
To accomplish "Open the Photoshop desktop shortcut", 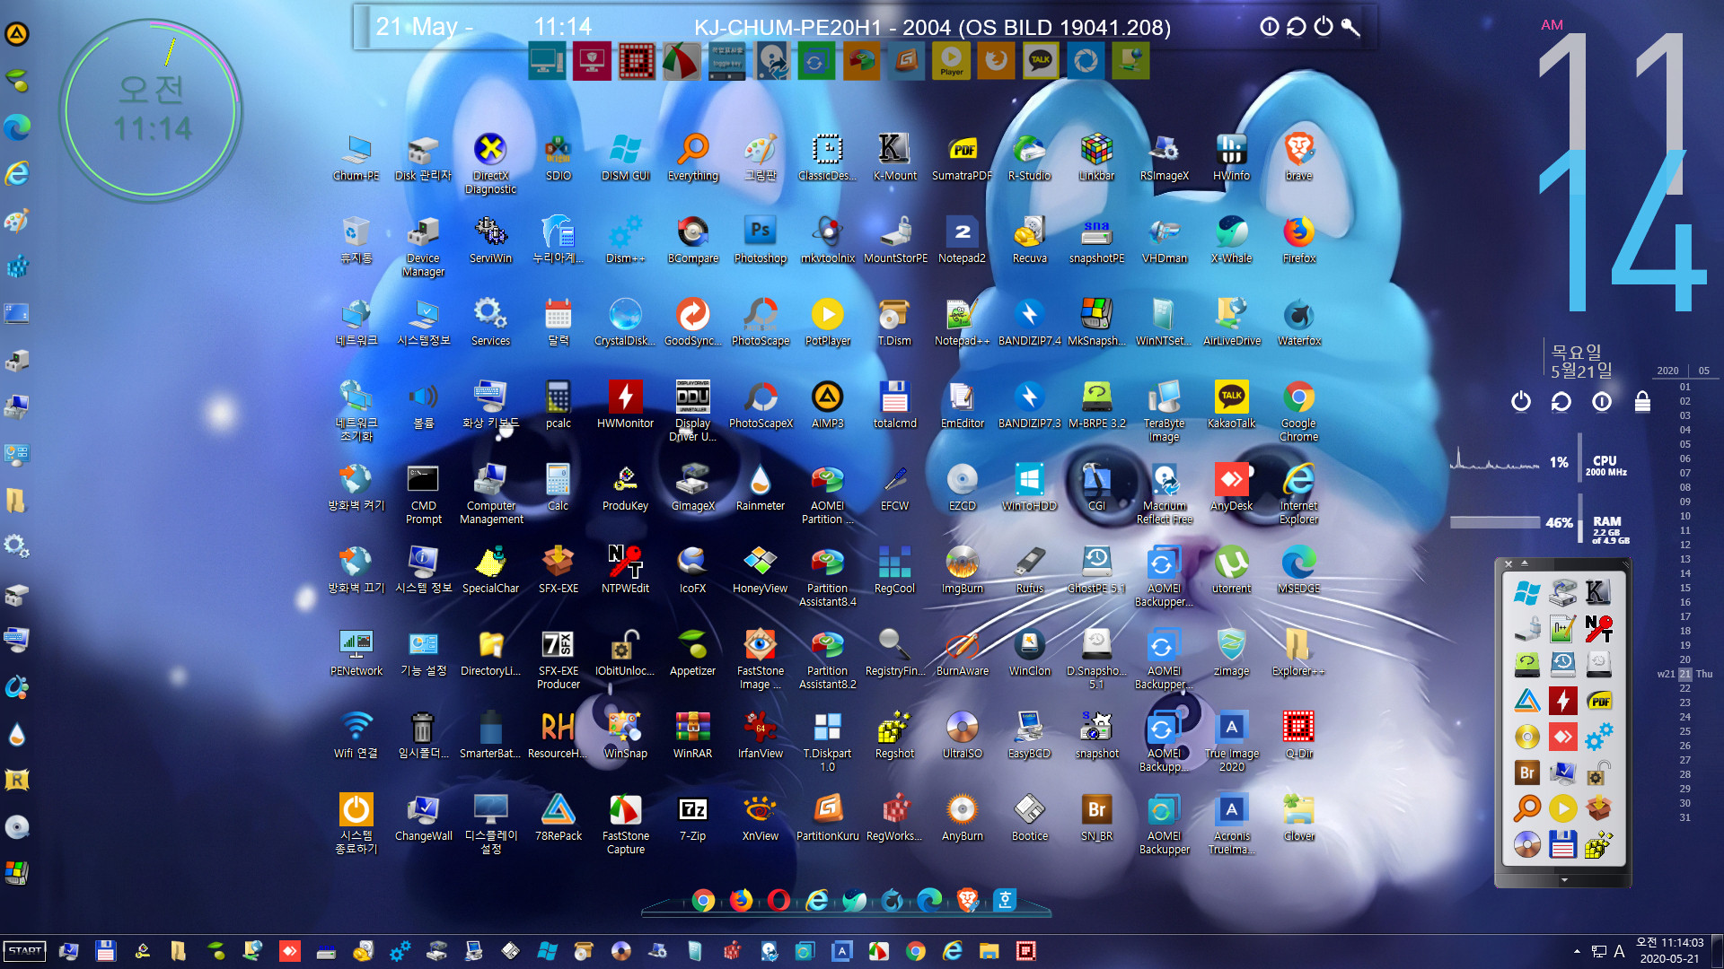I will [760, 240].
